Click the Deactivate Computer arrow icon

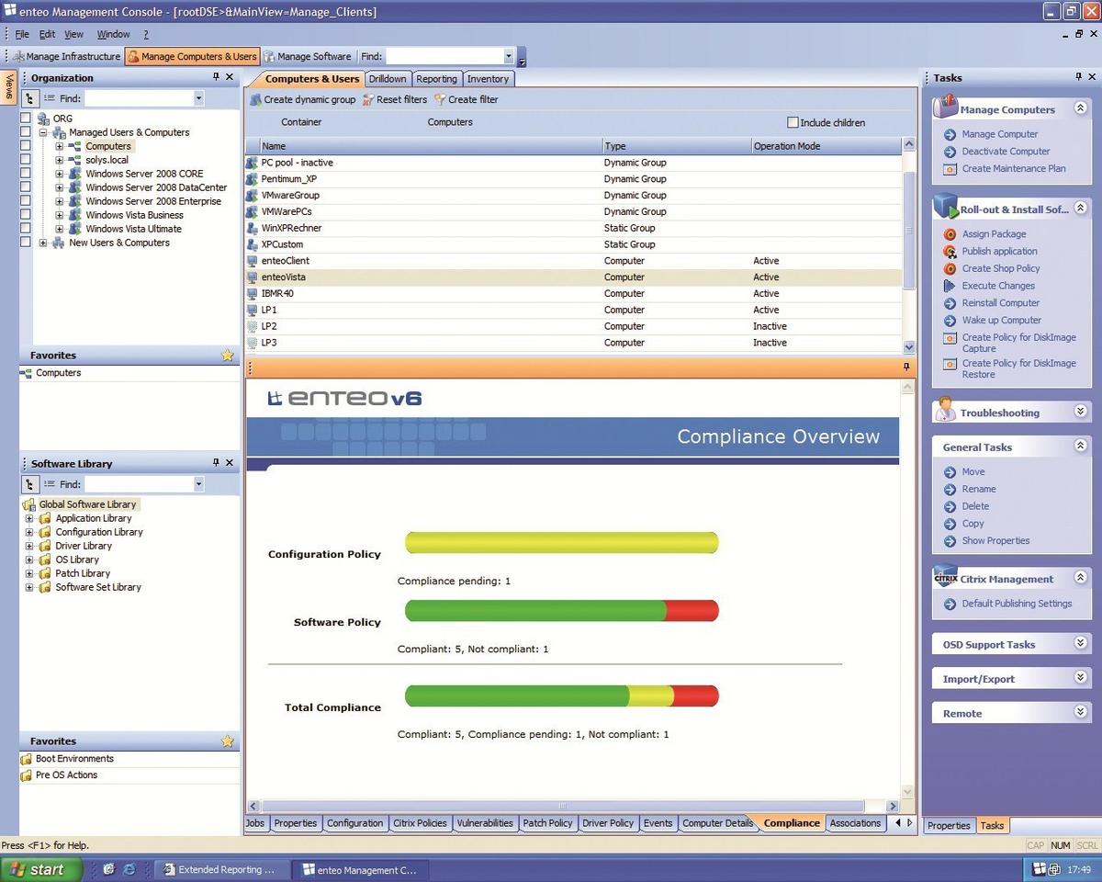[950, 152]
